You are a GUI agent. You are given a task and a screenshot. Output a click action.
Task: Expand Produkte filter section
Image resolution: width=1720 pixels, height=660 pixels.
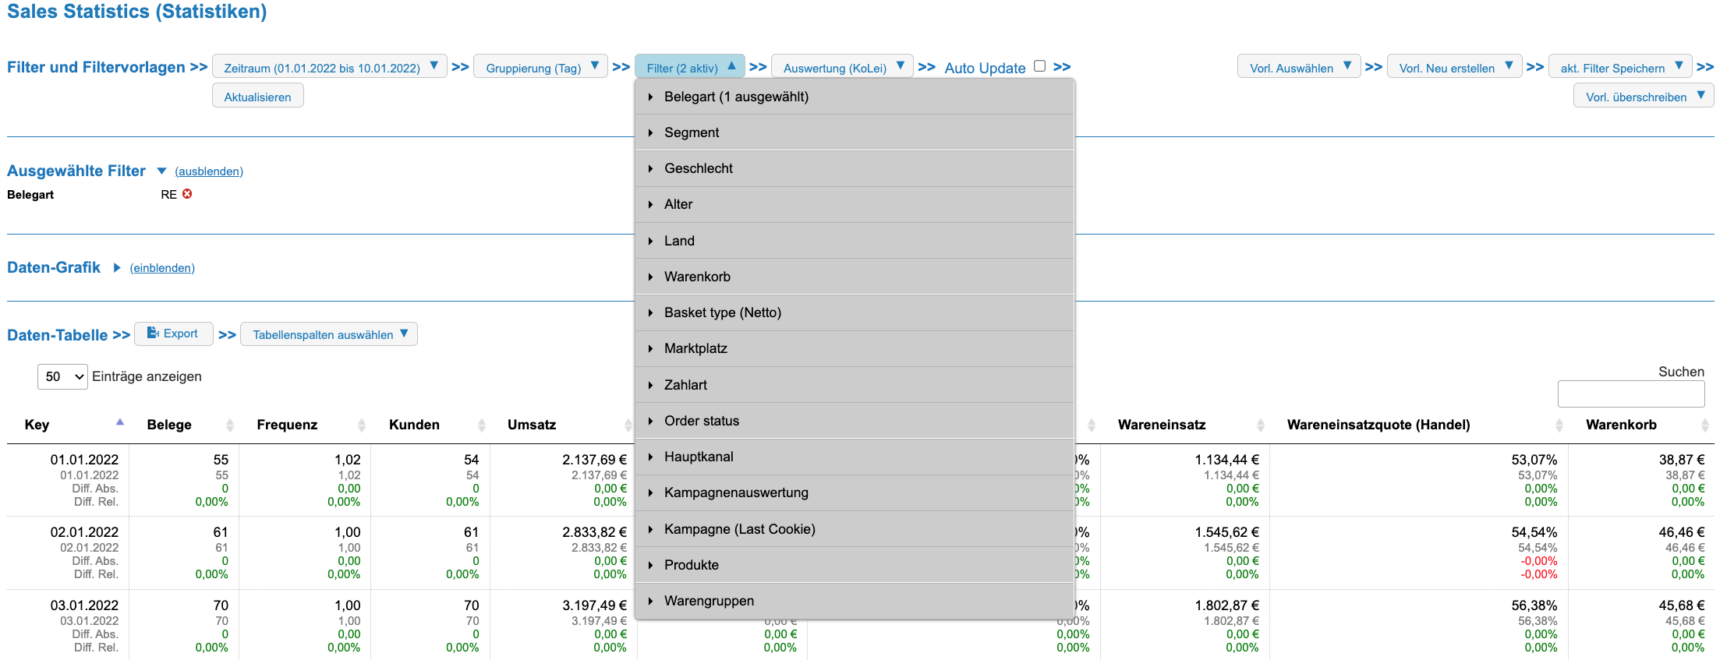[855, 565]
